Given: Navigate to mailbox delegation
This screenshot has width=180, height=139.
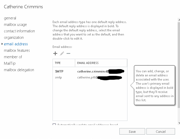Looking at the screenshot, I should pos(19,70).
